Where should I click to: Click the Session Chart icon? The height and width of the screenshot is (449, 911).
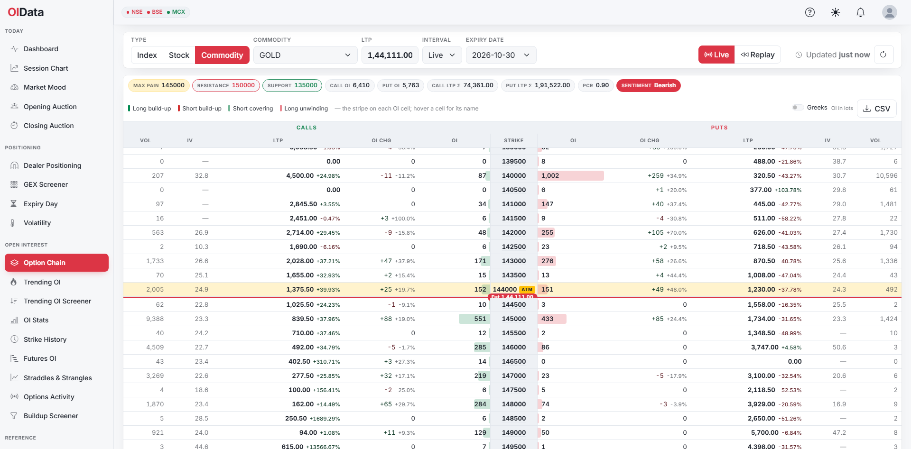14,68
